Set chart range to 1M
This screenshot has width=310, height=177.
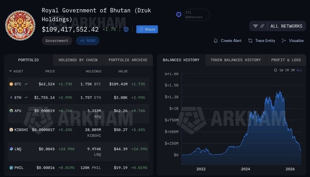tap(287, 70)
